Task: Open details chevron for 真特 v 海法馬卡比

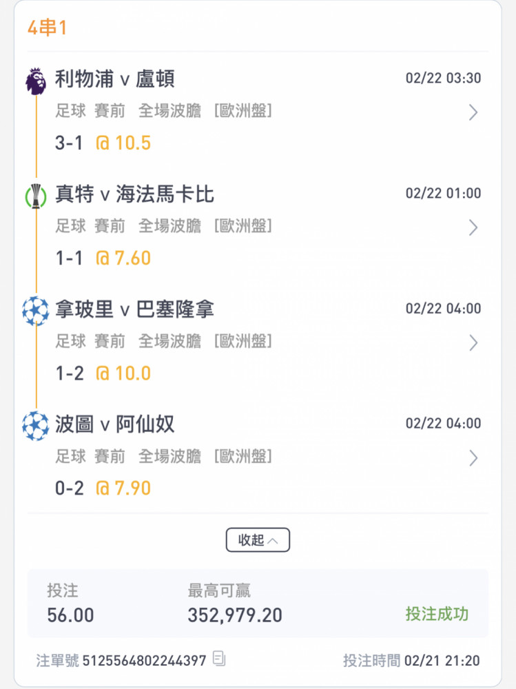Action: pos(473,227)
